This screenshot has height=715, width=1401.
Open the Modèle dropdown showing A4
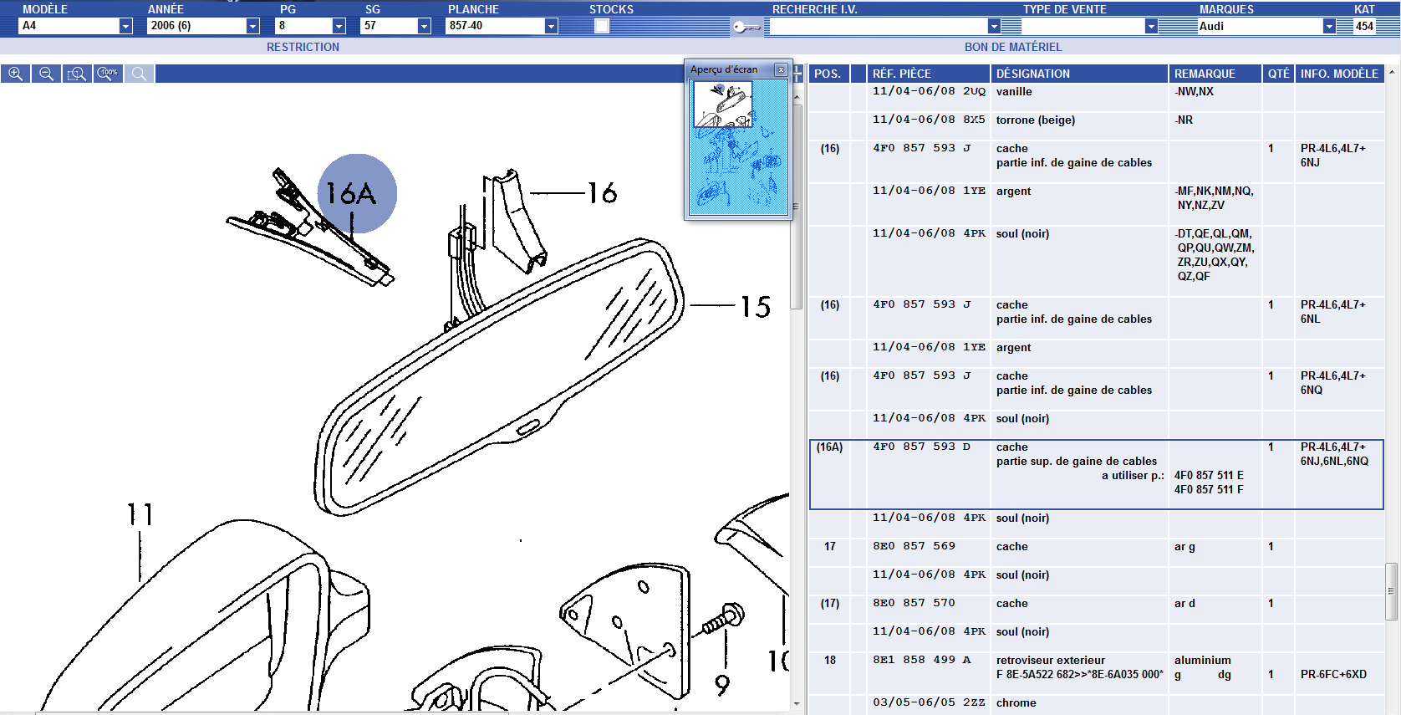point(125,26)
